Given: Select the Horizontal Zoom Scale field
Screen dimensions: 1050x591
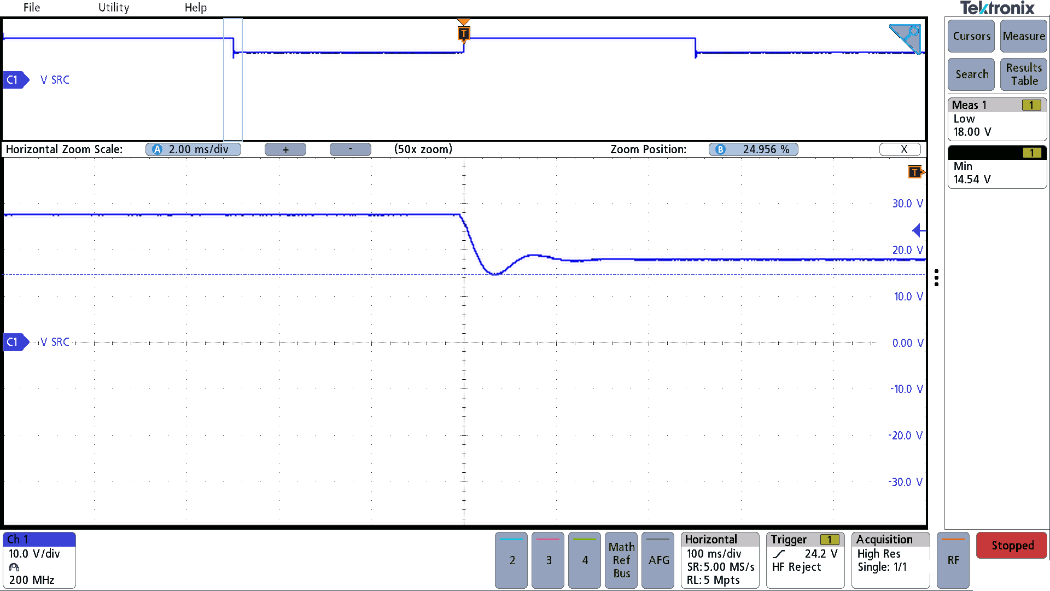Looking at the screenshot, I should tap(194, 149).
